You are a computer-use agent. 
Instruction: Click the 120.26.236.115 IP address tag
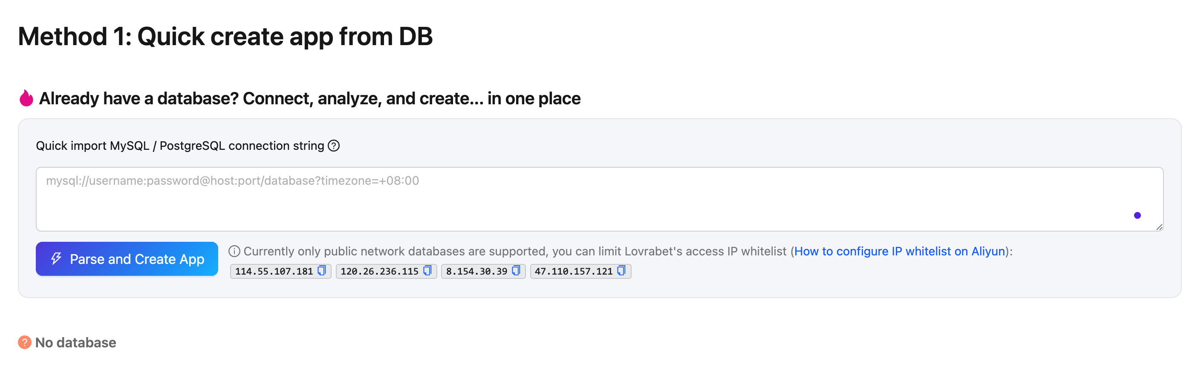click(386, 271)
